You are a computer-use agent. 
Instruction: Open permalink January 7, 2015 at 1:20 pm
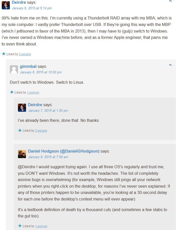tap(48, 111)
